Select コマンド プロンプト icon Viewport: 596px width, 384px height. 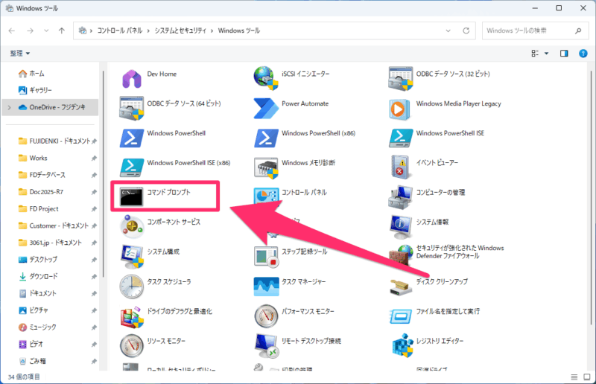132,196
